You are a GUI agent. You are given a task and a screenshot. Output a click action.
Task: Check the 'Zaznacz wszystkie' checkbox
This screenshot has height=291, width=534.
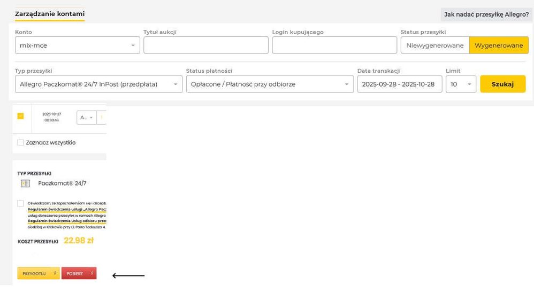[20, 143]
